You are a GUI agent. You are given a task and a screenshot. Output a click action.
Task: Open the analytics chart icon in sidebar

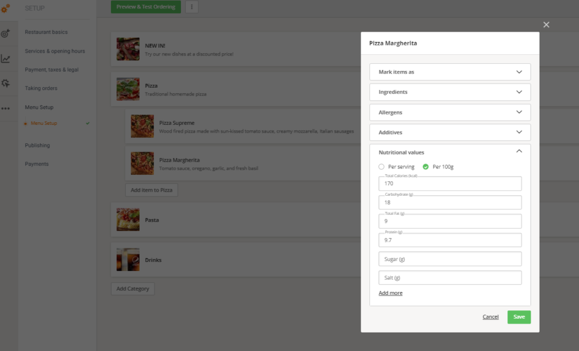[7, 59]
